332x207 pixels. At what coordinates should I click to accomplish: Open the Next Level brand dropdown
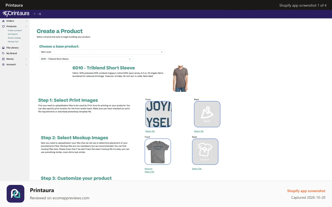tap(102, 52)
